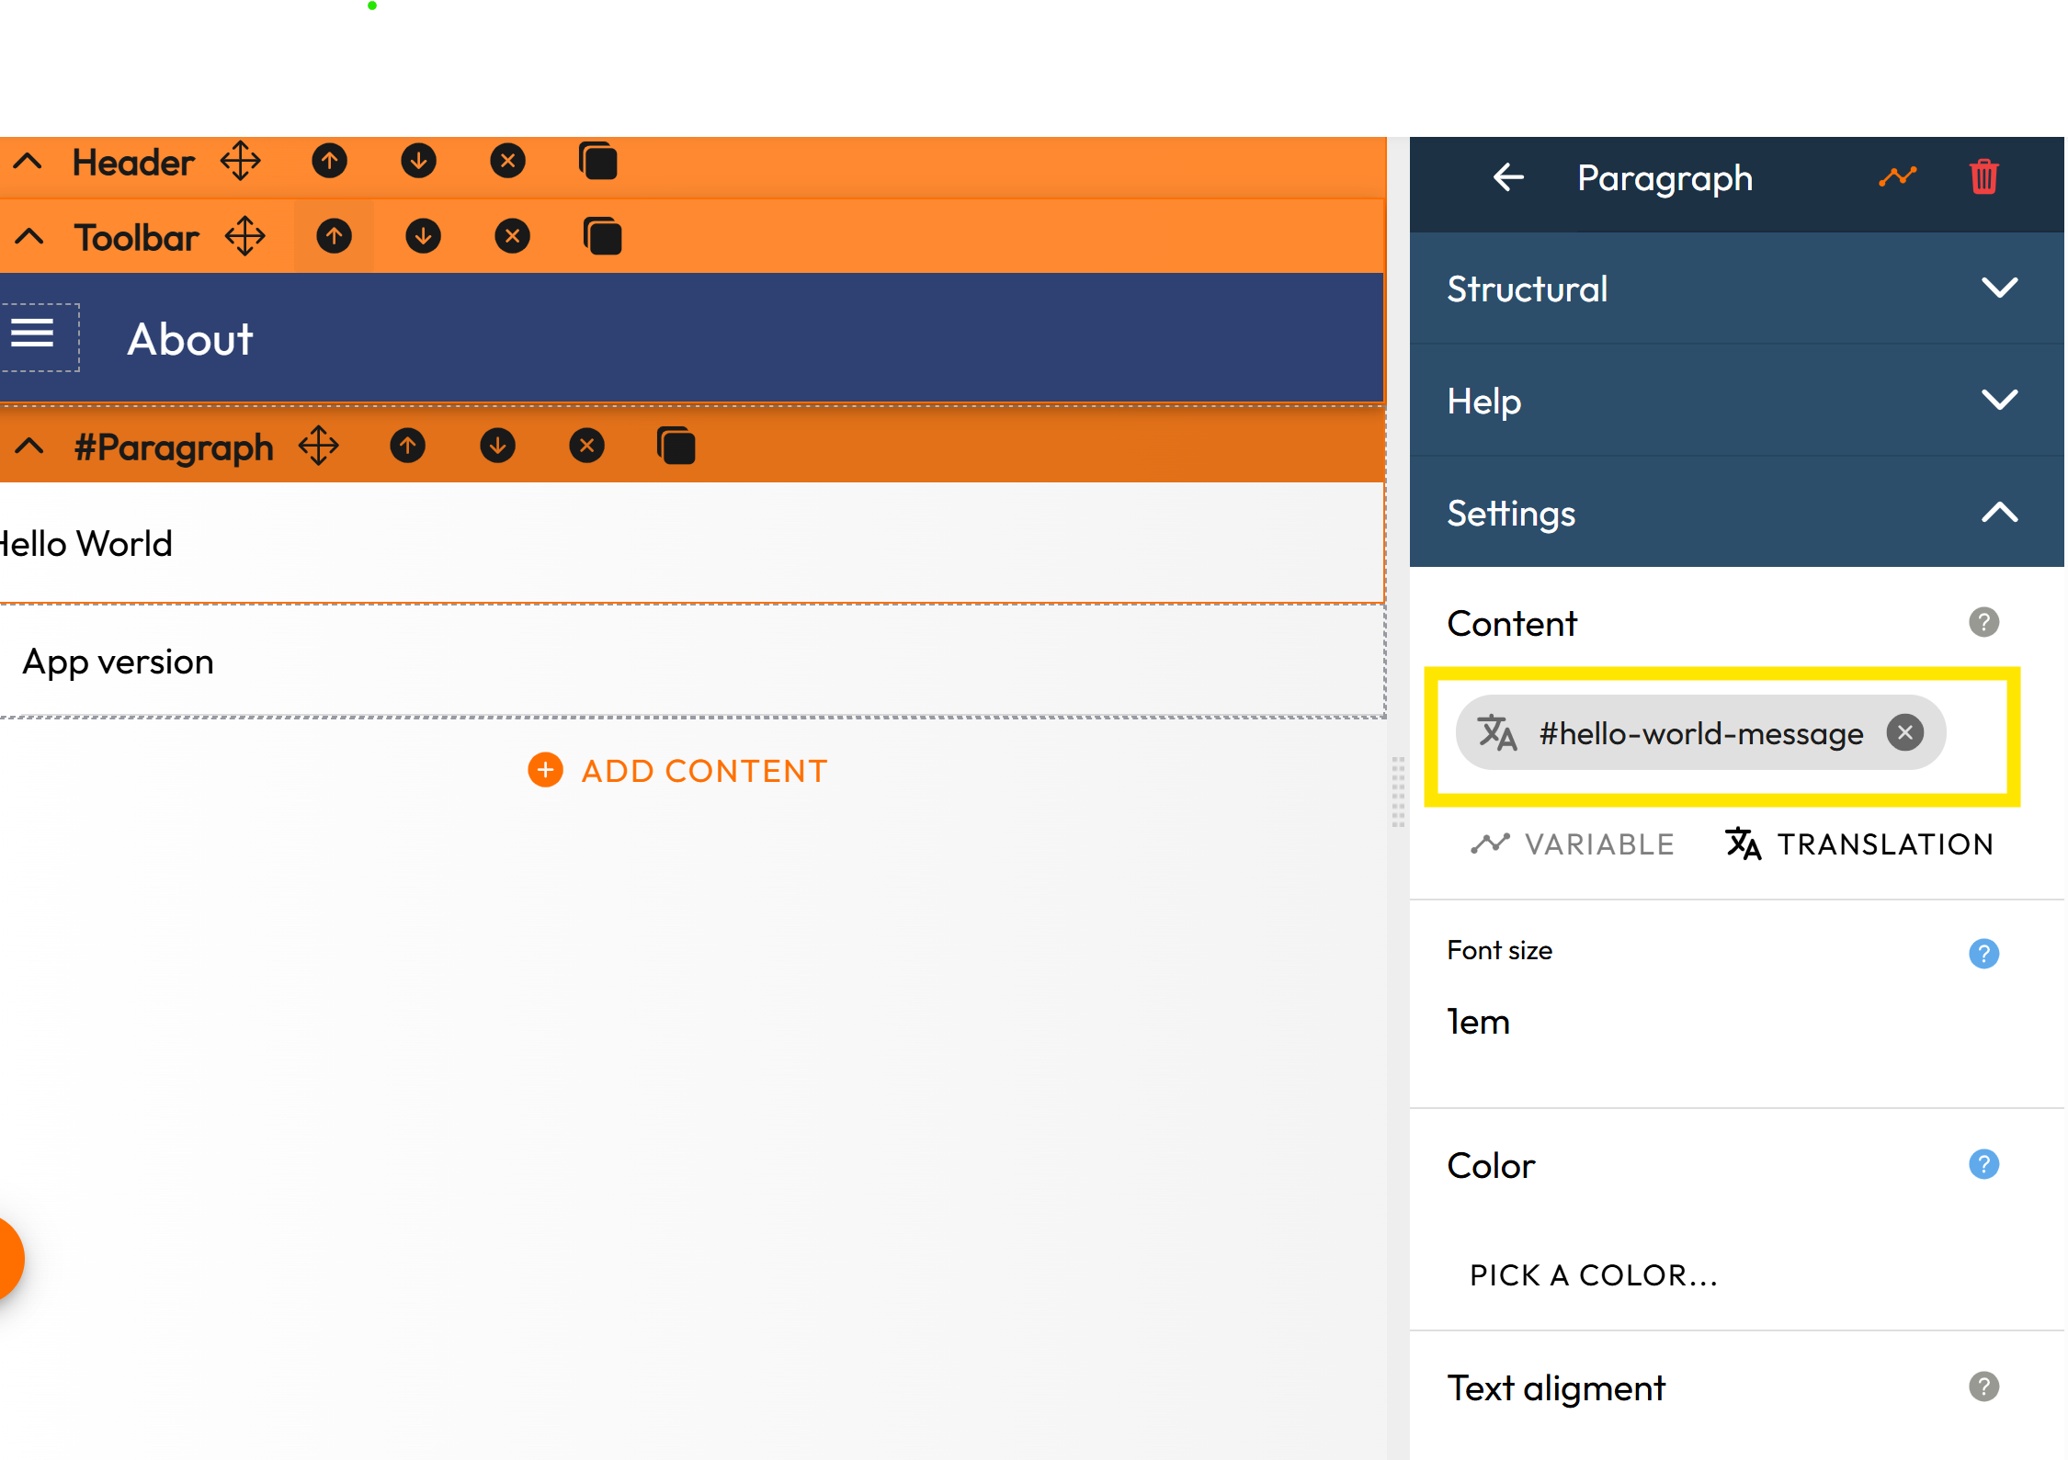
Task: Open PICK A COLOR picker
Action: tap(1594, 1275)
